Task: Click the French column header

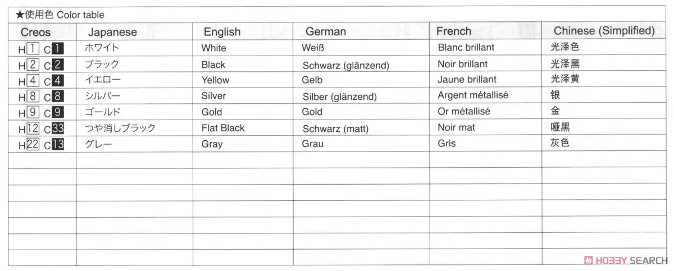Action: point(454,31)
